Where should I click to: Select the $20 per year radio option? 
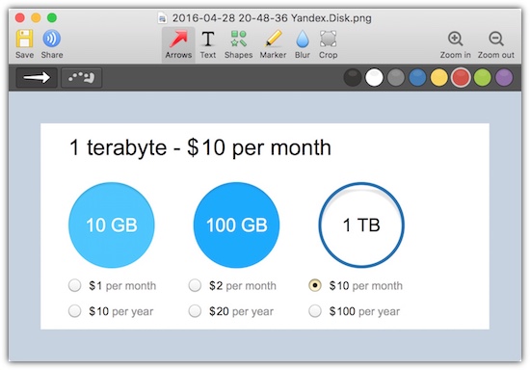[x=195, y=311]
